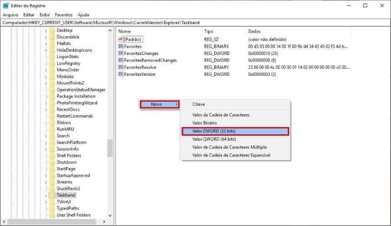
Task: Select the Package Installation key
Action: tap(76, 96)
